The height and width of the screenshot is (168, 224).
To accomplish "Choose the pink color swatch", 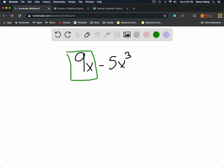I will pyautogui.click(x=147, y=35).
